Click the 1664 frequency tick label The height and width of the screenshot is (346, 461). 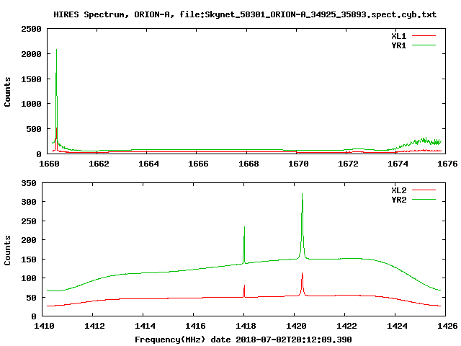click(148, 164)
